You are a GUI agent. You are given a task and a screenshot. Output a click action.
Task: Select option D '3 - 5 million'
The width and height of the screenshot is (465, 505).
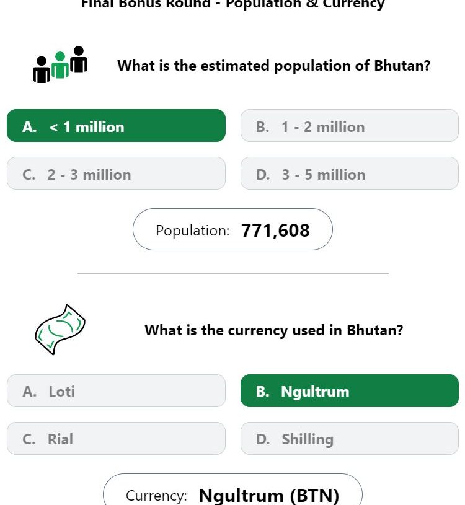pos(349,173)
